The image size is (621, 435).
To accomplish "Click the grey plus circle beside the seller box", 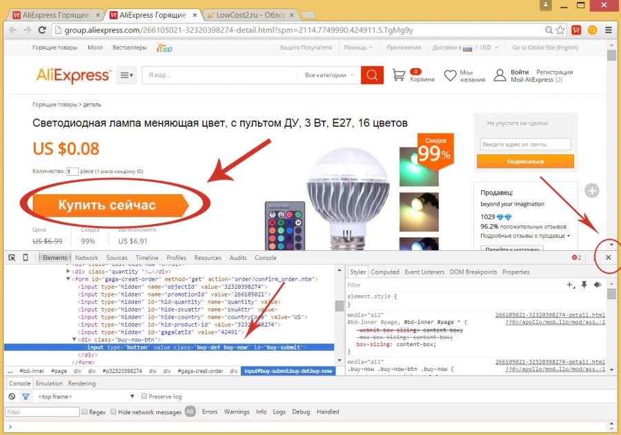I will point(592,191).
